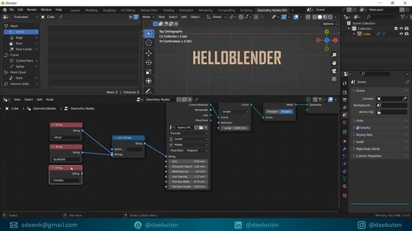Activate the Rotate tool in viewport toolbar
The height and width of the screenshot is (231, 412).
point(149,62)
